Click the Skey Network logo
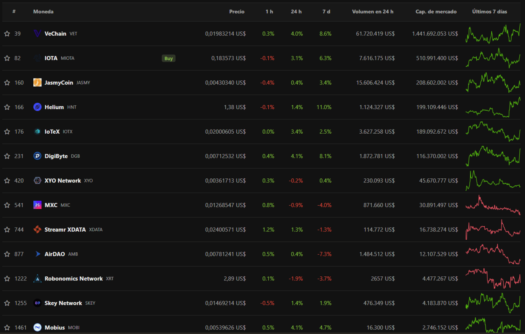 [x=37, y=303]
